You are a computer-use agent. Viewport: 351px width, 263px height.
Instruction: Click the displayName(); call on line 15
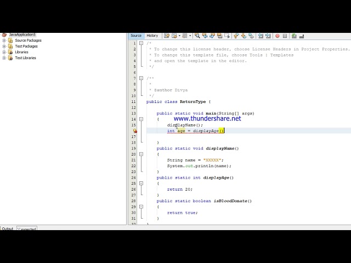coord(185,125)
